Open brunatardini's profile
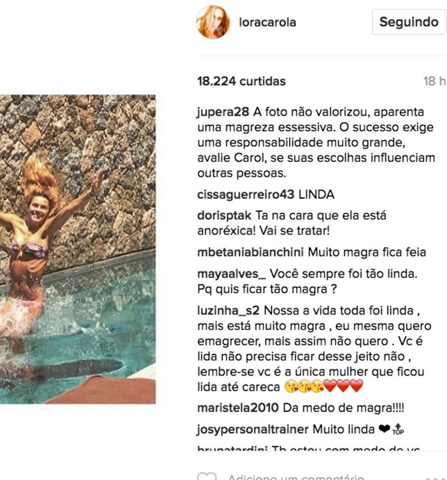This screenshot has height=480, width=447. click(233, 448)
